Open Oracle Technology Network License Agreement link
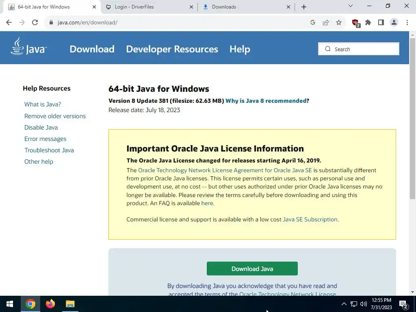 [225, 170]
